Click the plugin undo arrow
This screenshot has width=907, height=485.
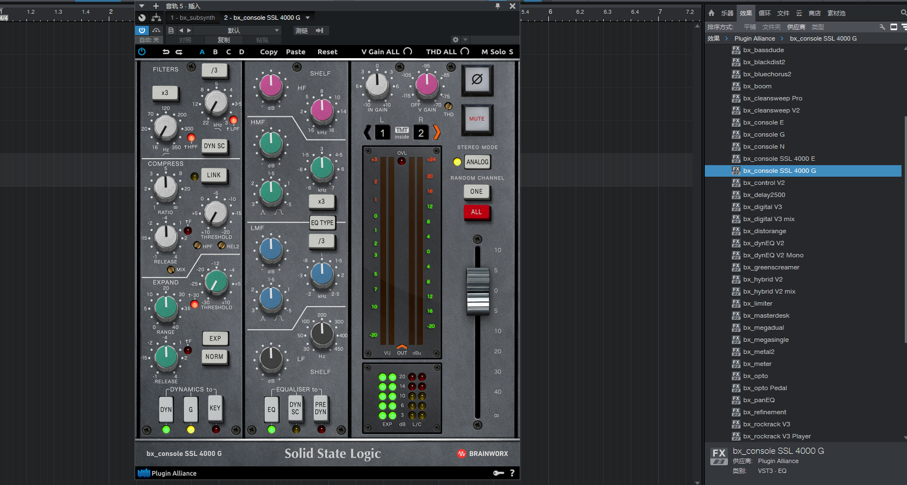pos(166,52)
